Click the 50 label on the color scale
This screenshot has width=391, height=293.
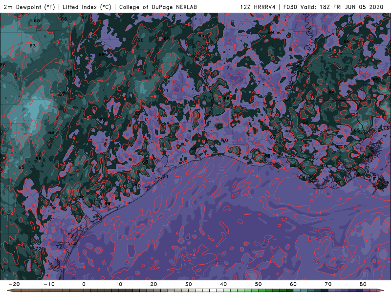point(259,284)
